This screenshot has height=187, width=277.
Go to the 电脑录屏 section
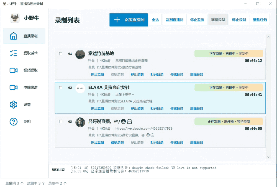24,87
